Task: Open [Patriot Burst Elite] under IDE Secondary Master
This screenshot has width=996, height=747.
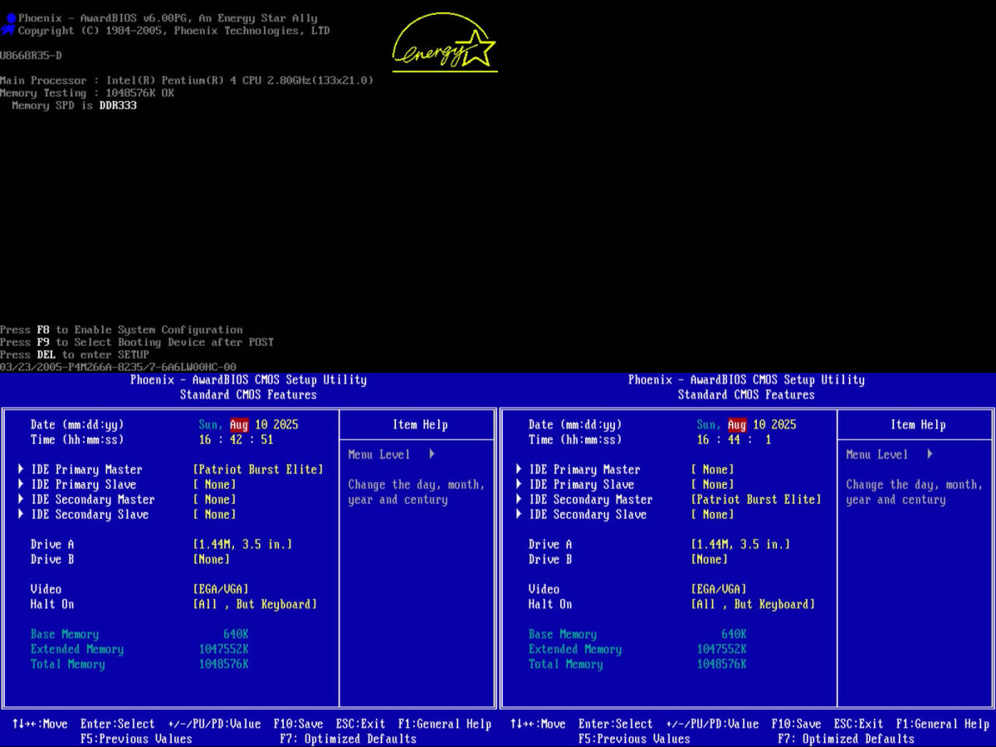Action: (x=756, y=500)
